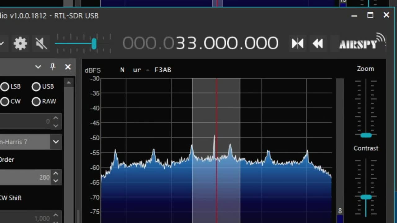Click the Contrast slider handle
397x223 pixels.
(x=366, y=197)
